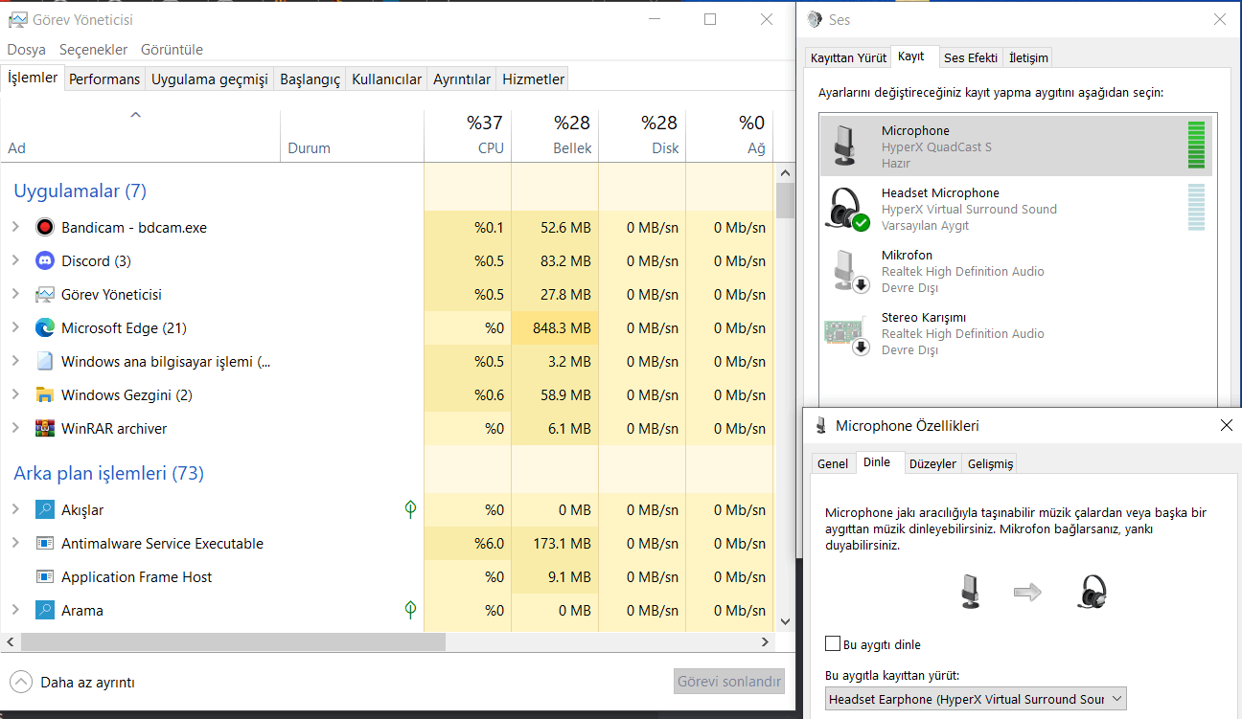Open the Ses Efekti tab
Viewport: 1242px width, 719px height.
pyautogui.click(x=971, y=57)
